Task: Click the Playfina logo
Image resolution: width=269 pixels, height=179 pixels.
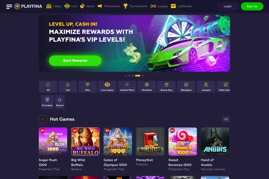Action: click(28, 6)
